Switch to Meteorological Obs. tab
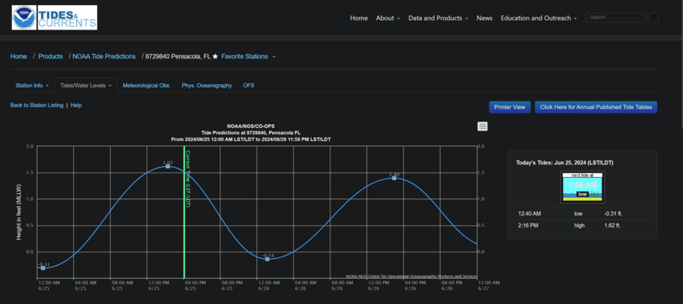 pyautogui.click(x=146, y=86)
